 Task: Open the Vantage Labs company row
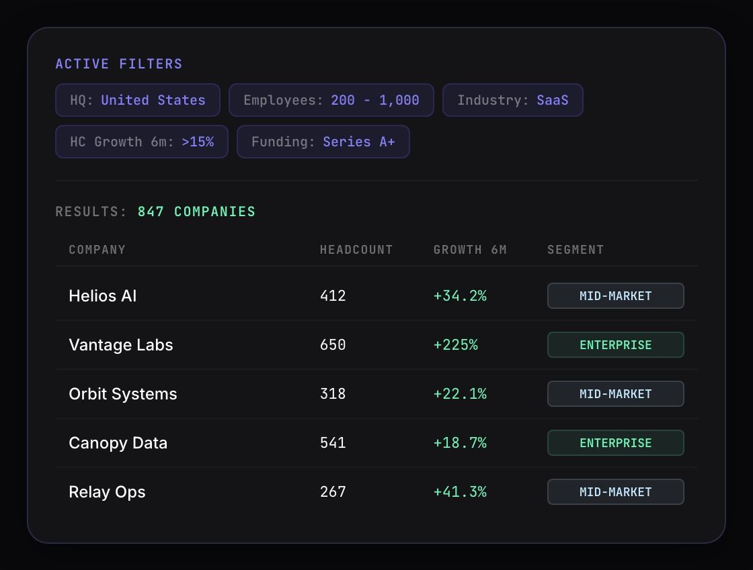[x=377, y=344]
